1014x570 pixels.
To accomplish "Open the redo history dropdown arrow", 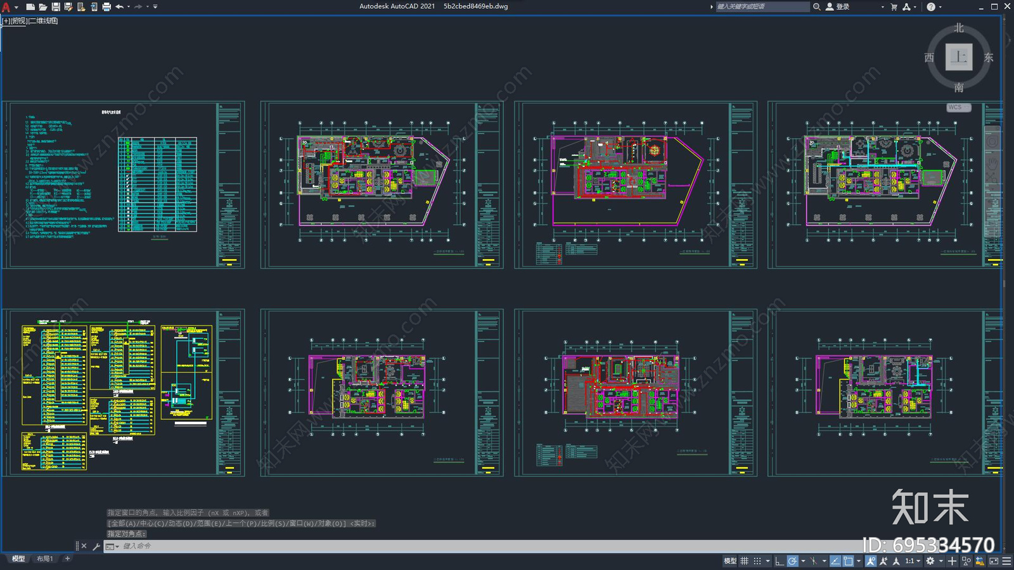I will tap(148, 7).
